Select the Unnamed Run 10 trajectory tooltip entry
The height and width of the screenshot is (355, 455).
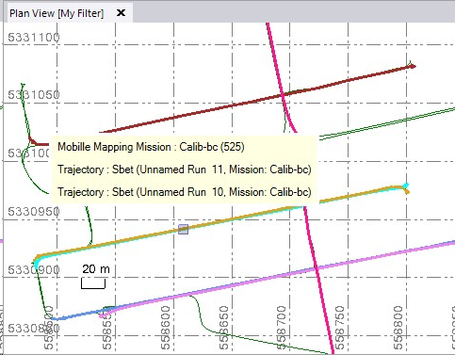(185, 192)
